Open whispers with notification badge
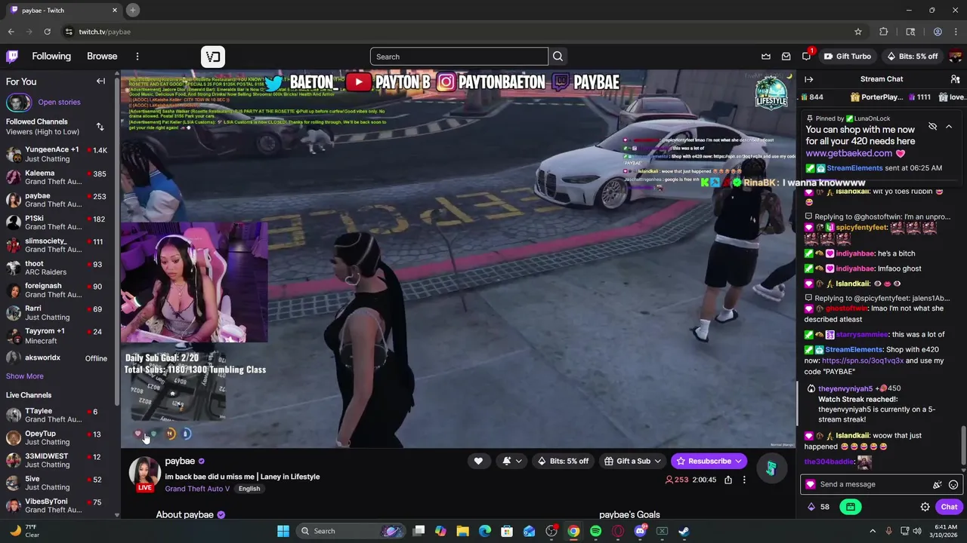The image size is (967, 543). click(x=807, y=56)
